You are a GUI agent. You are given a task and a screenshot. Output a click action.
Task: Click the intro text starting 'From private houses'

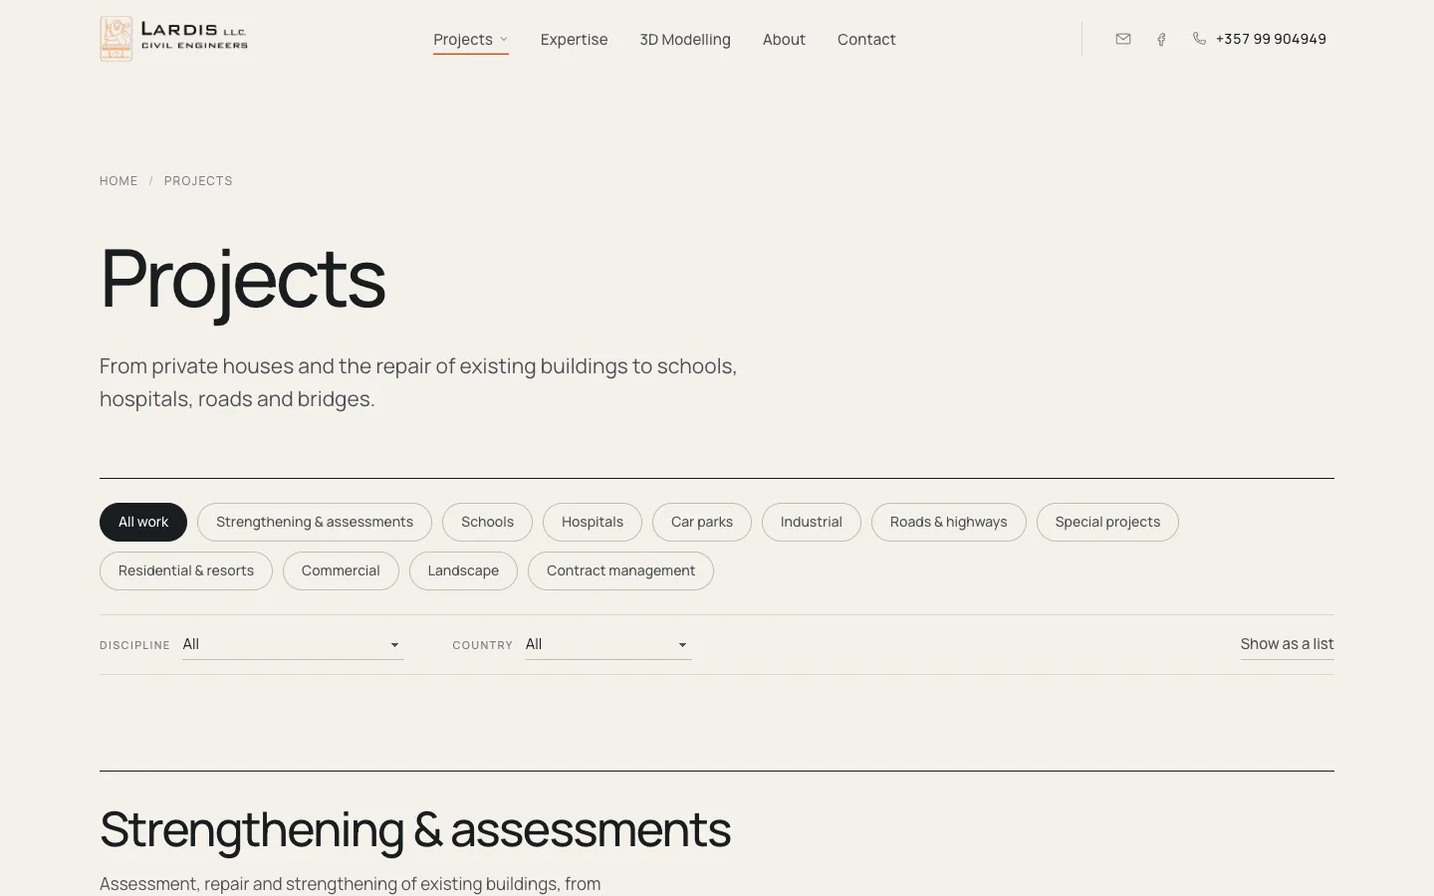coord(418,382)
